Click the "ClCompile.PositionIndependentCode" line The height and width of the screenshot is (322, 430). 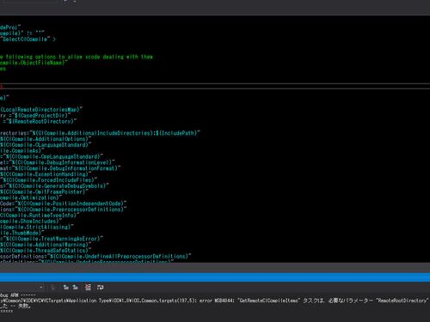click(64, 204)
